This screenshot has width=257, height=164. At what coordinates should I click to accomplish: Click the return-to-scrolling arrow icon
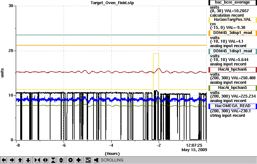96,160
